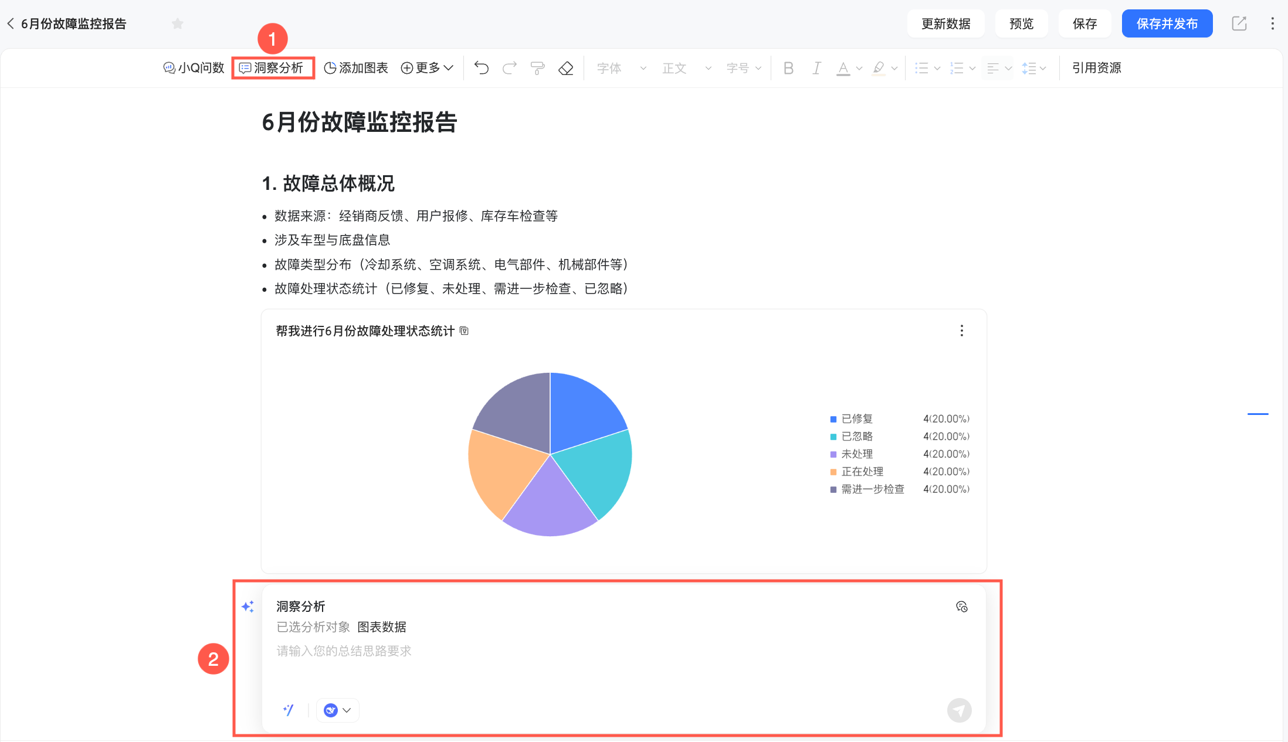Click the redo arrow icon

coord(510,68)
